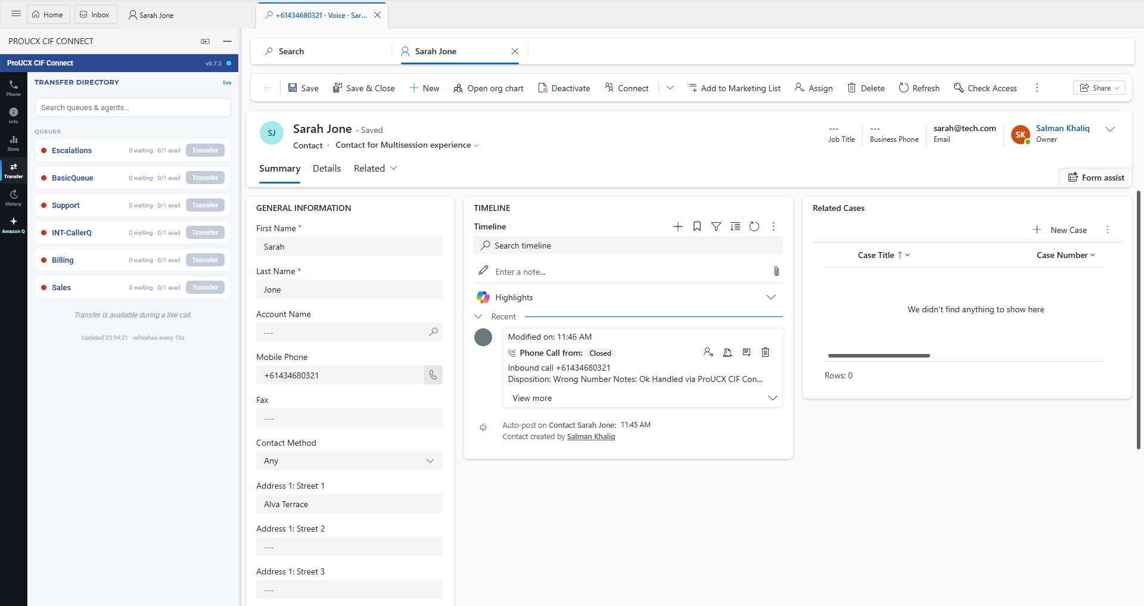Change the contact form selector

(407, 145)
